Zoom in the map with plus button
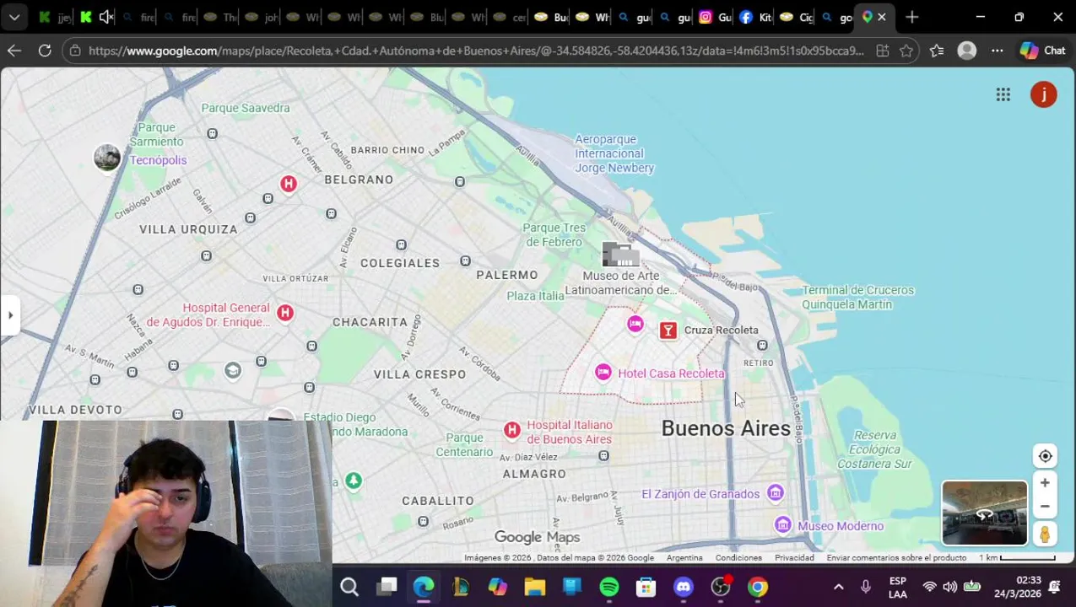 [x=1045, y=483]
